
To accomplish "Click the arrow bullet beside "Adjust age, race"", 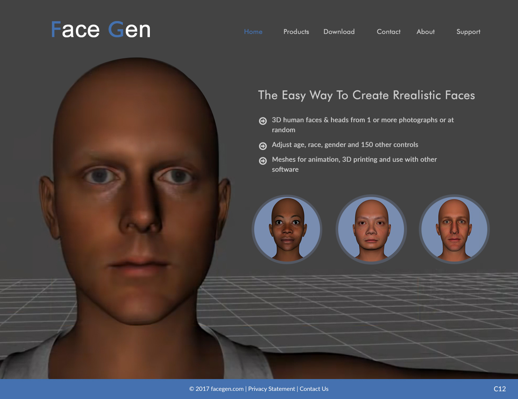I will 263,146.
